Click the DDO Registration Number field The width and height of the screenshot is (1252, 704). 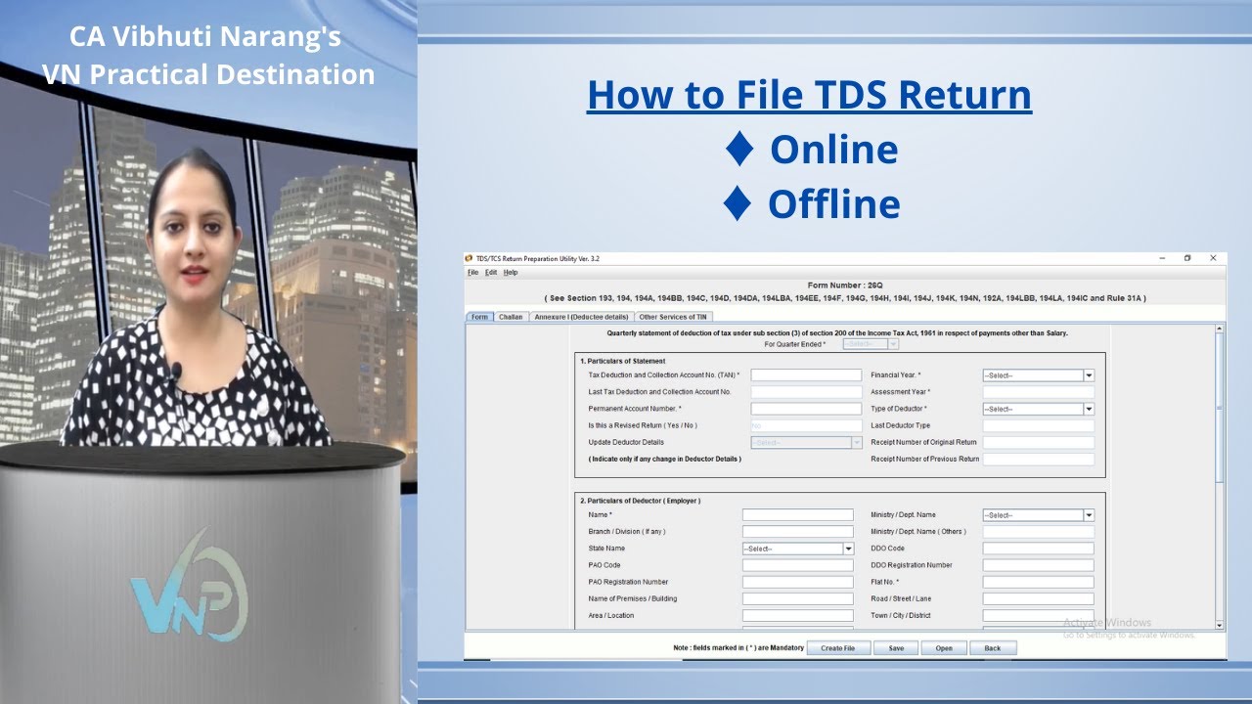[x=1038, y=565]
